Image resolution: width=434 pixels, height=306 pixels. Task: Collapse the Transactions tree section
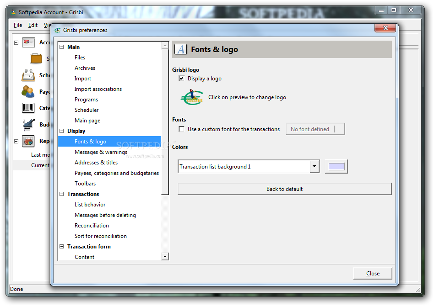[x=62, y=194]
